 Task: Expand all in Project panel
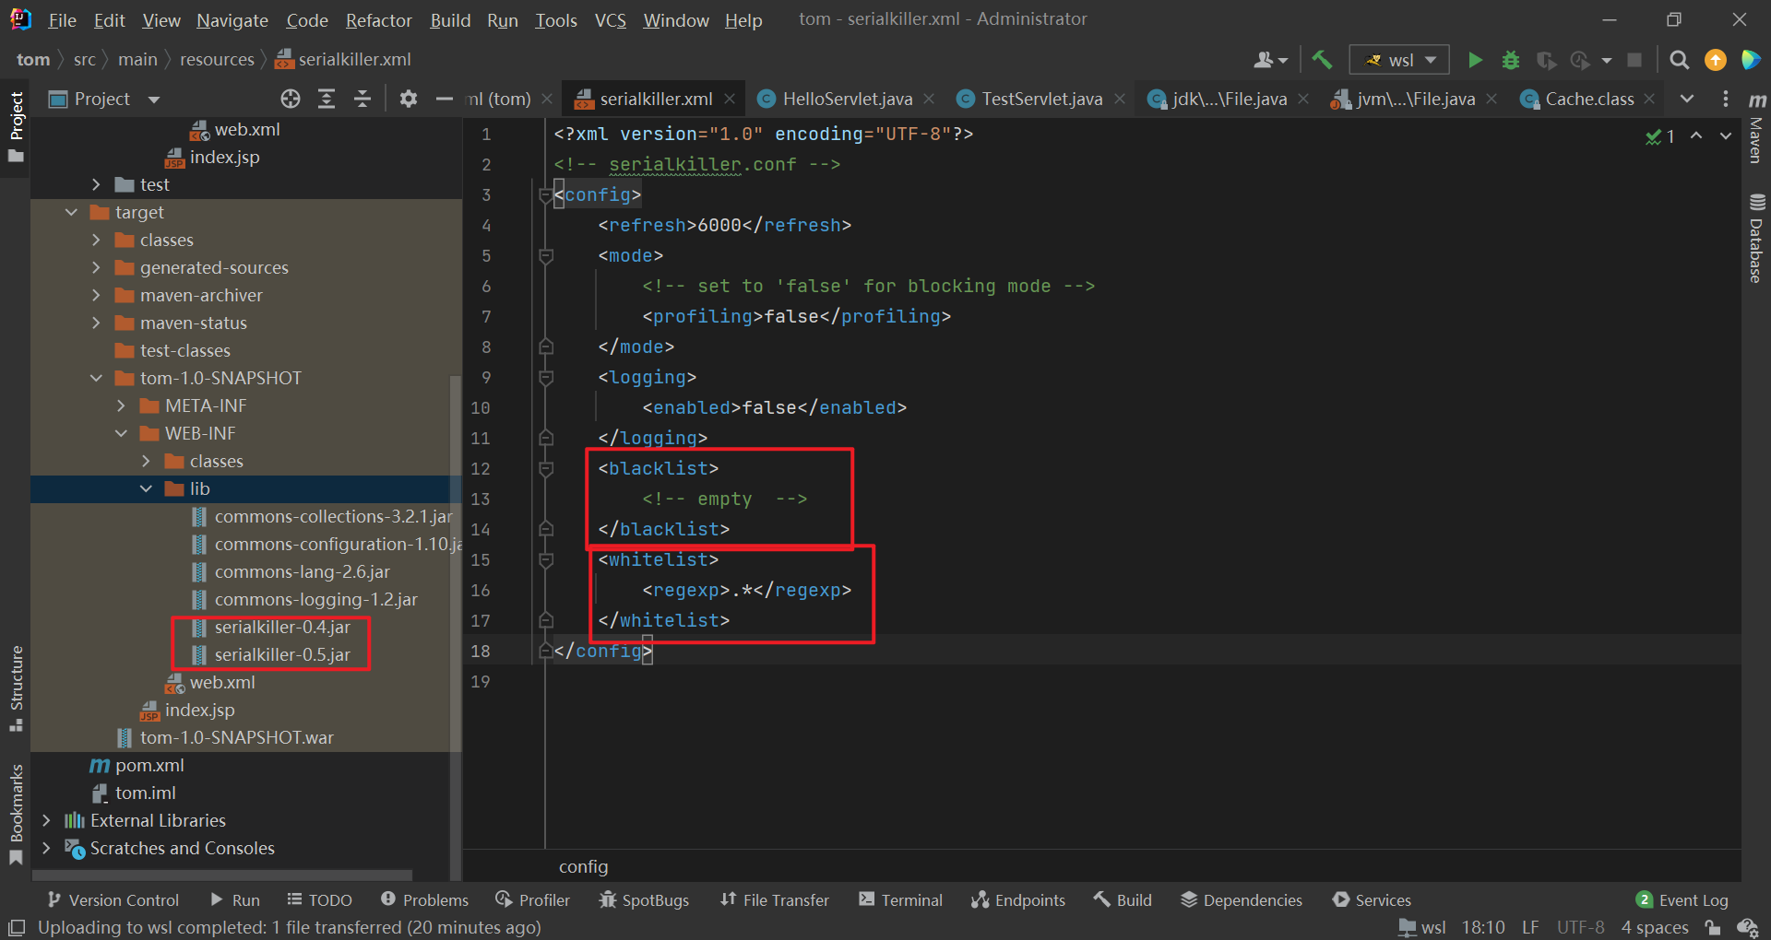pyautogui.click(x=327, y=99)
